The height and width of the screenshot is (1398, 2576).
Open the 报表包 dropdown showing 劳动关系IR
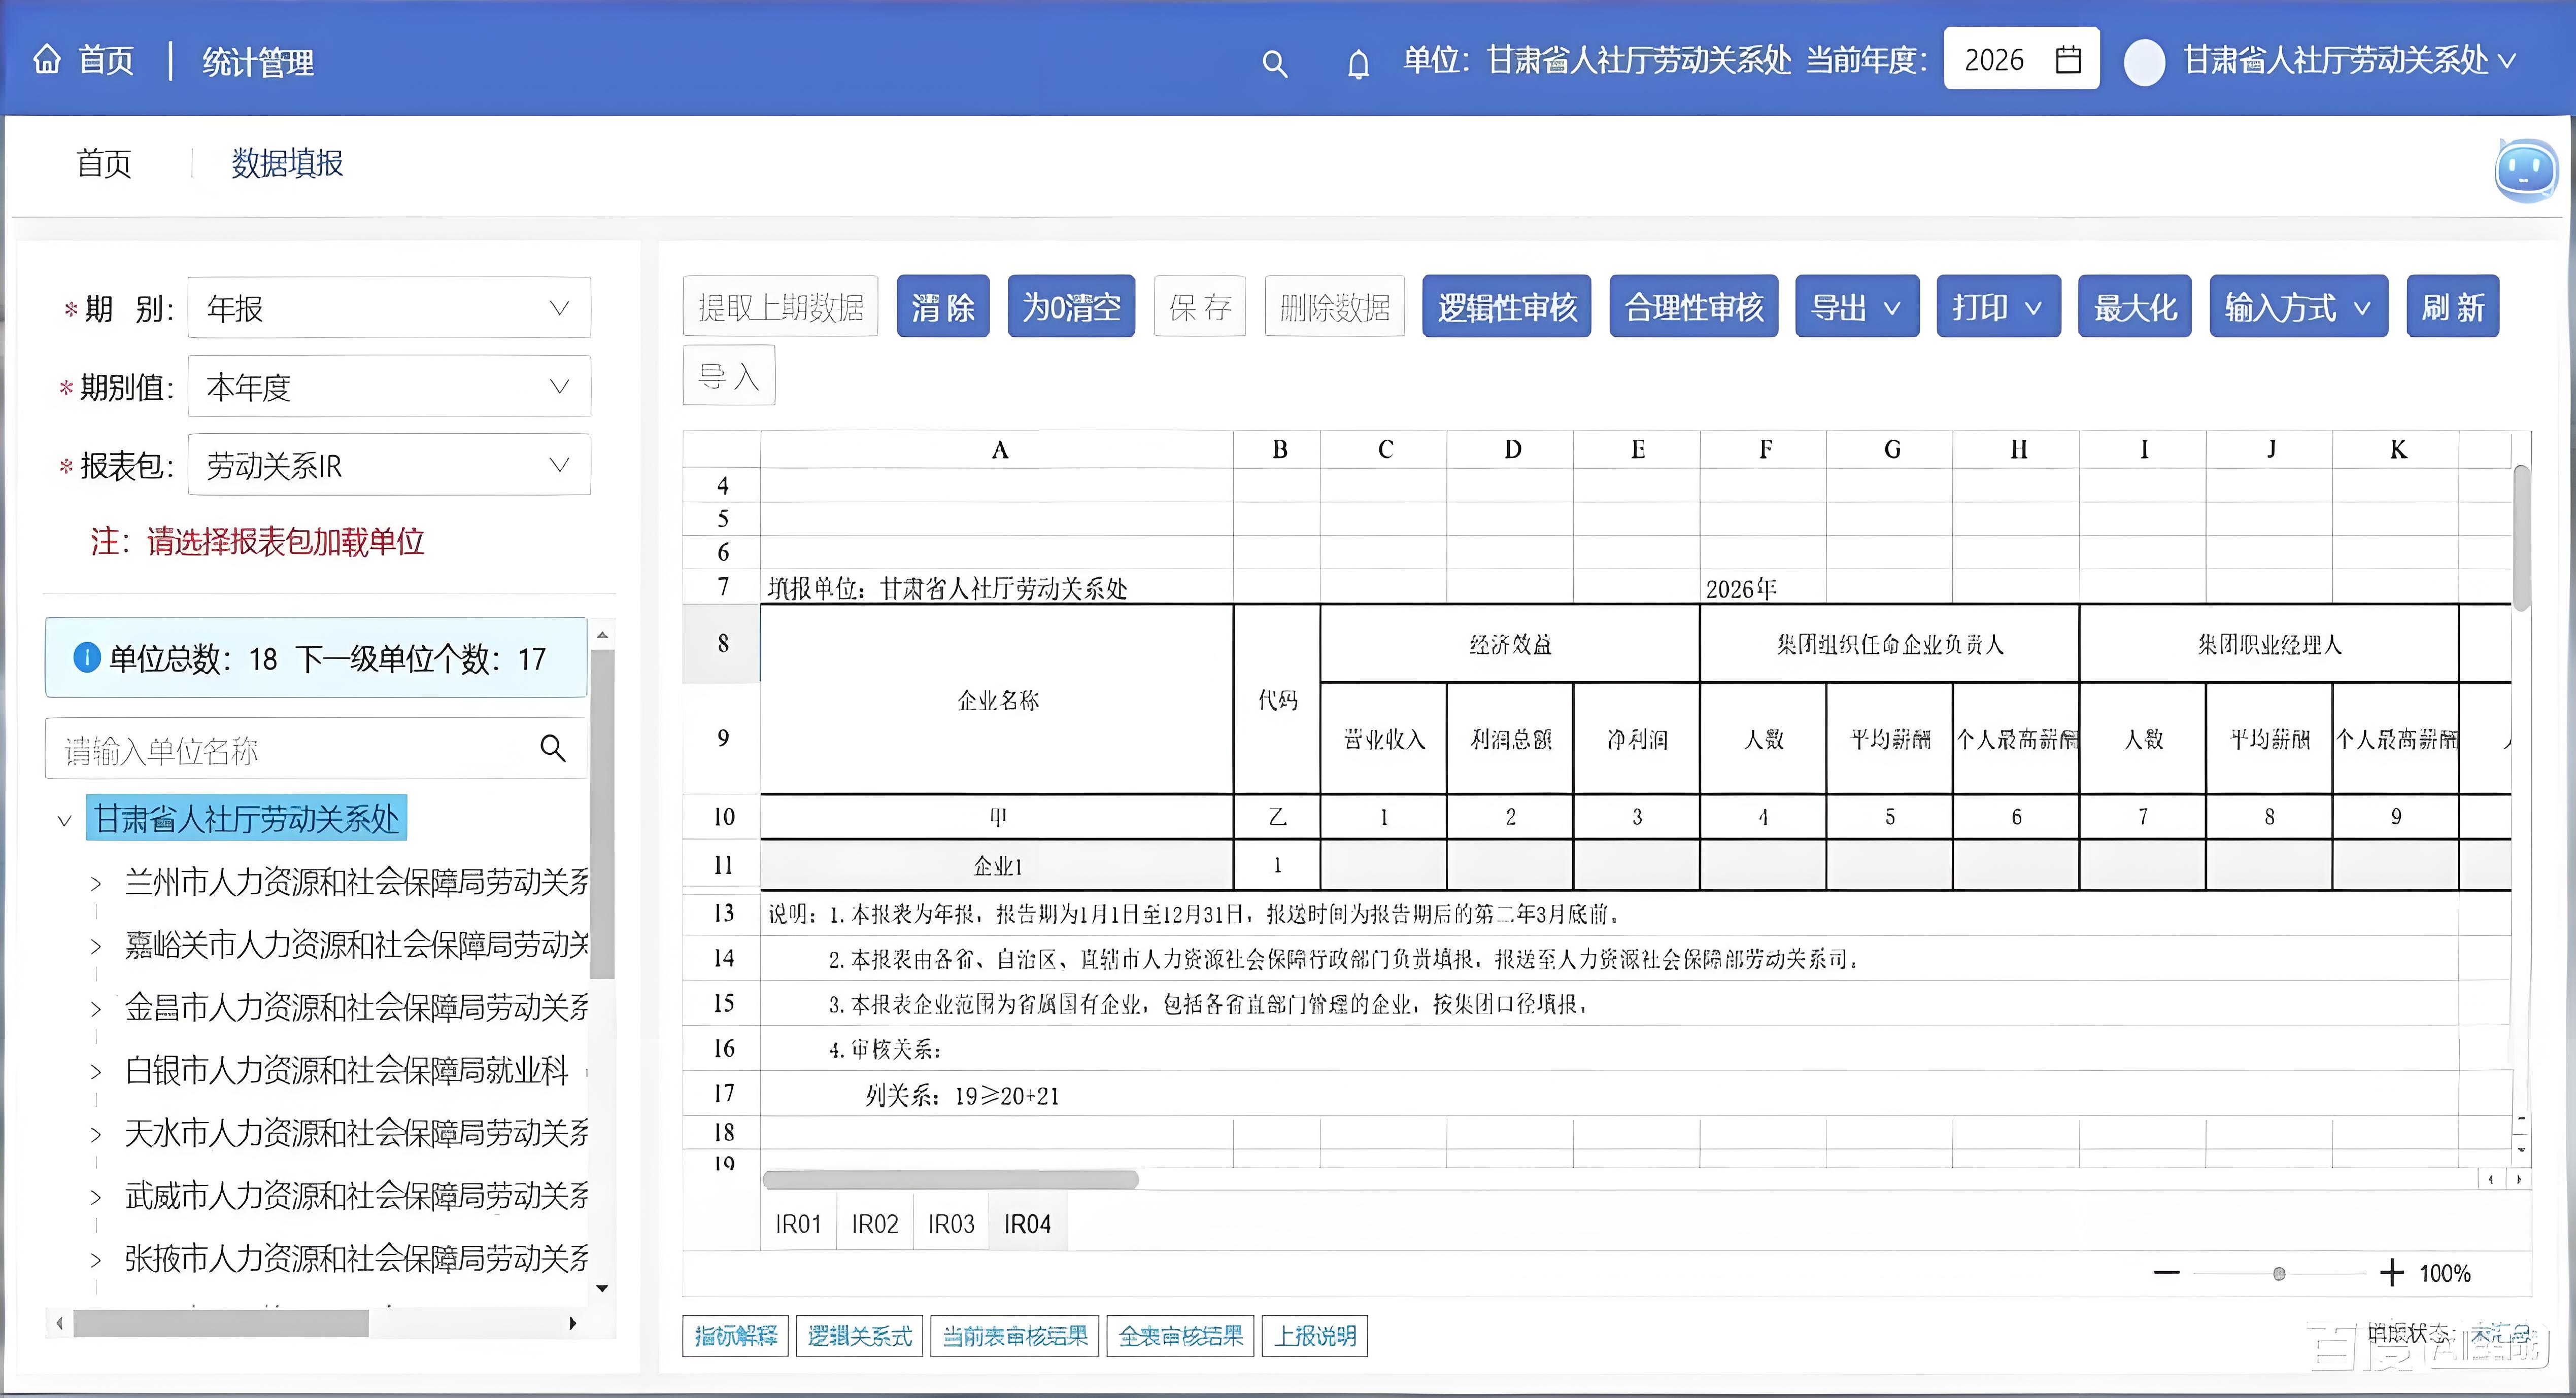[x=389, y=465]
